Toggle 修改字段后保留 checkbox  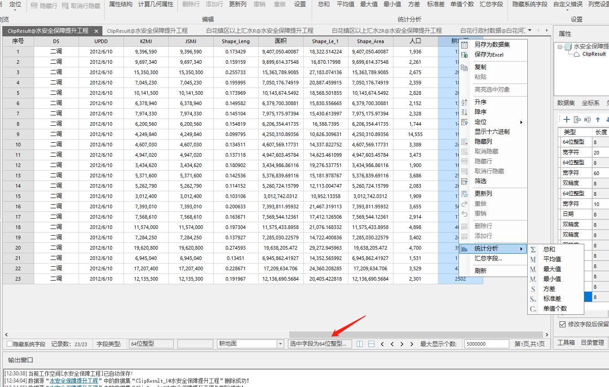tap(562, 324)
